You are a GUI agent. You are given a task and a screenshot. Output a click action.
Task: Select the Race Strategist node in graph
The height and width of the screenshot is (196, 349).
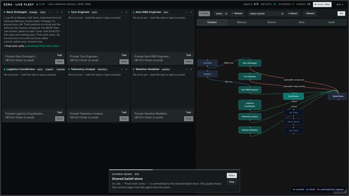(250, 63)
